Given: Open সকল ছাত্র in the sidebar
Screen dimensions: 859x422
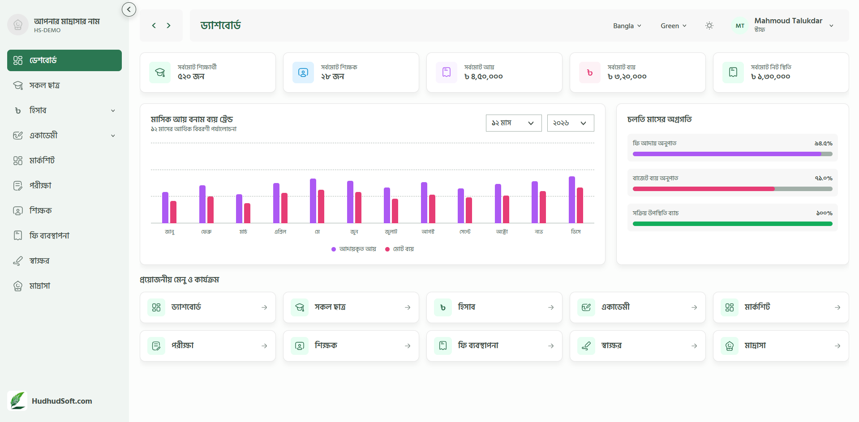Looking at the screenshot, I should tap(64, 85).
